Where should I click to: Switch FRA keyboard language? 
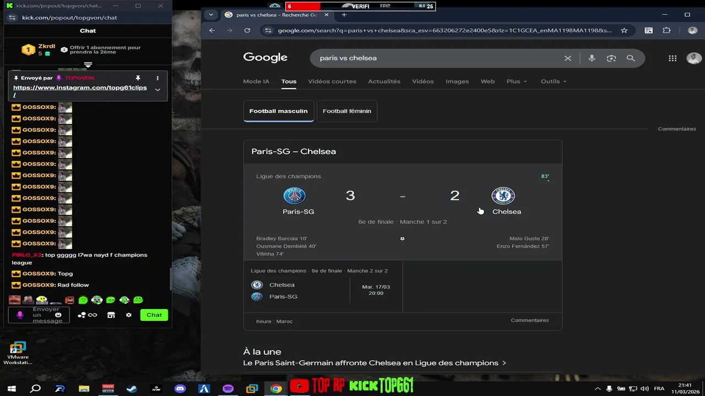click(x=659, y=388)
